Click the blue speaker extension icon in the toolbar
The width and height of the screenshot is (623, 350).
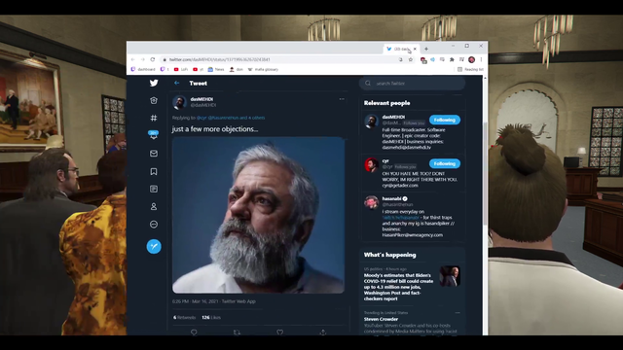click(x=432, y=59)
